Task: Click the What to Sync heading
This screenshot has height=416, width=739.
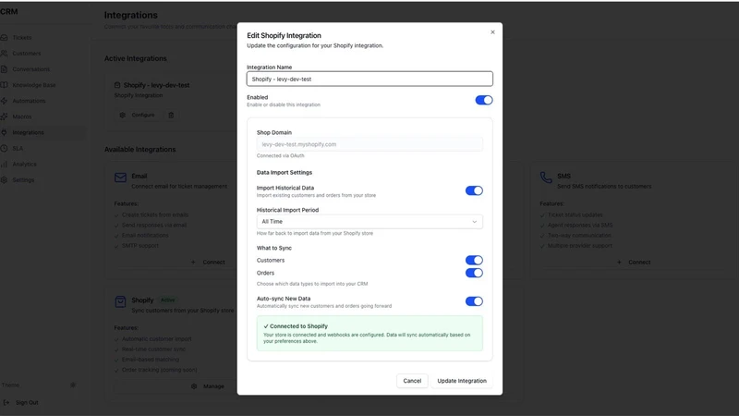Action: tap(273, 248)
